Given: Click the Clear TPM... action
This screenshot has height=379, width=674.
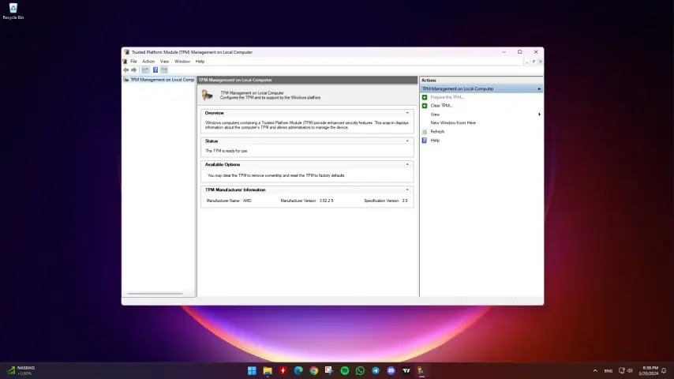Looking at the screenshot, I should point(441,105).
